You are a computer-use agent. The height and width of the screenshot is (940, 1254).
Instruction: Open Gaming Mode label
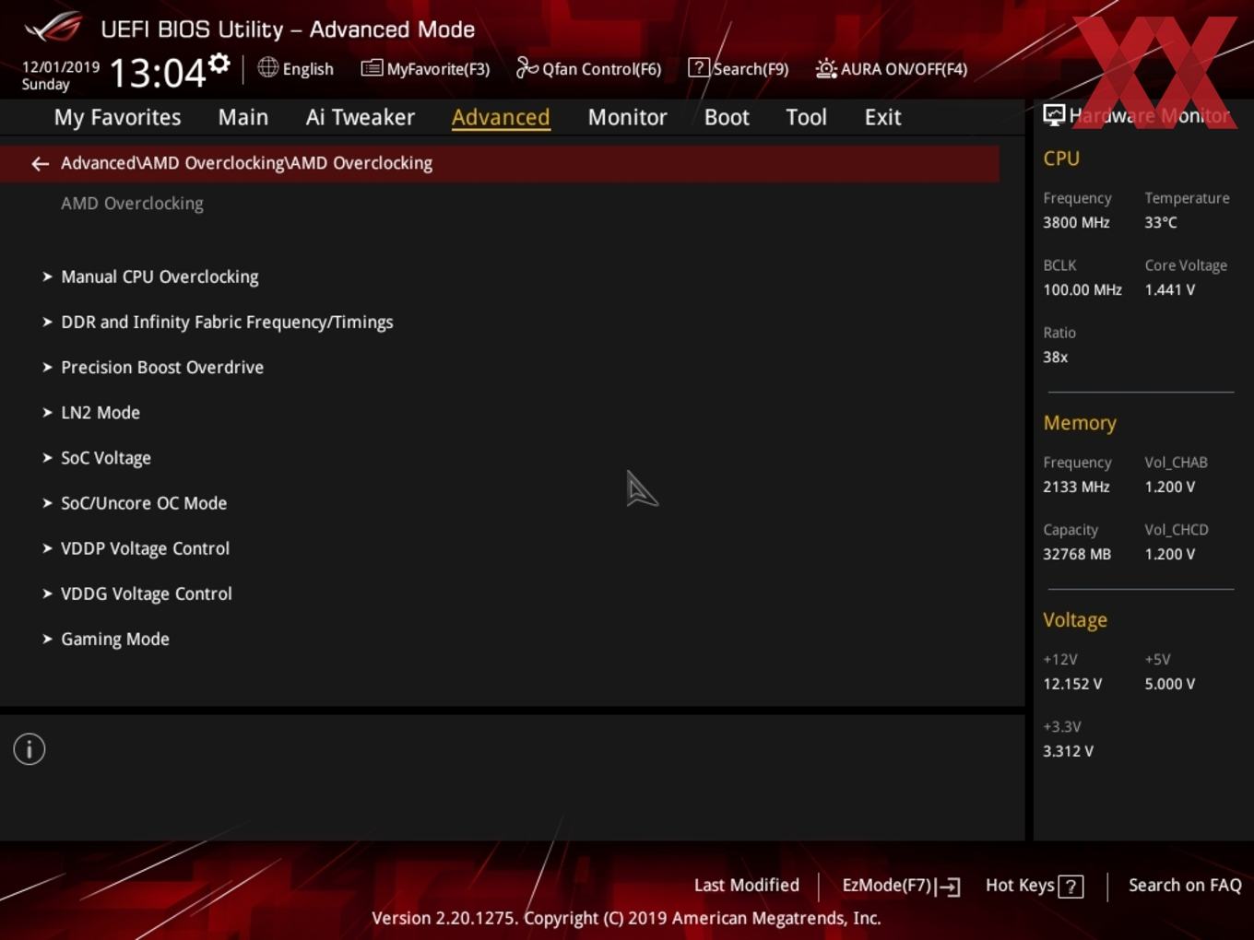coord(115,639)
